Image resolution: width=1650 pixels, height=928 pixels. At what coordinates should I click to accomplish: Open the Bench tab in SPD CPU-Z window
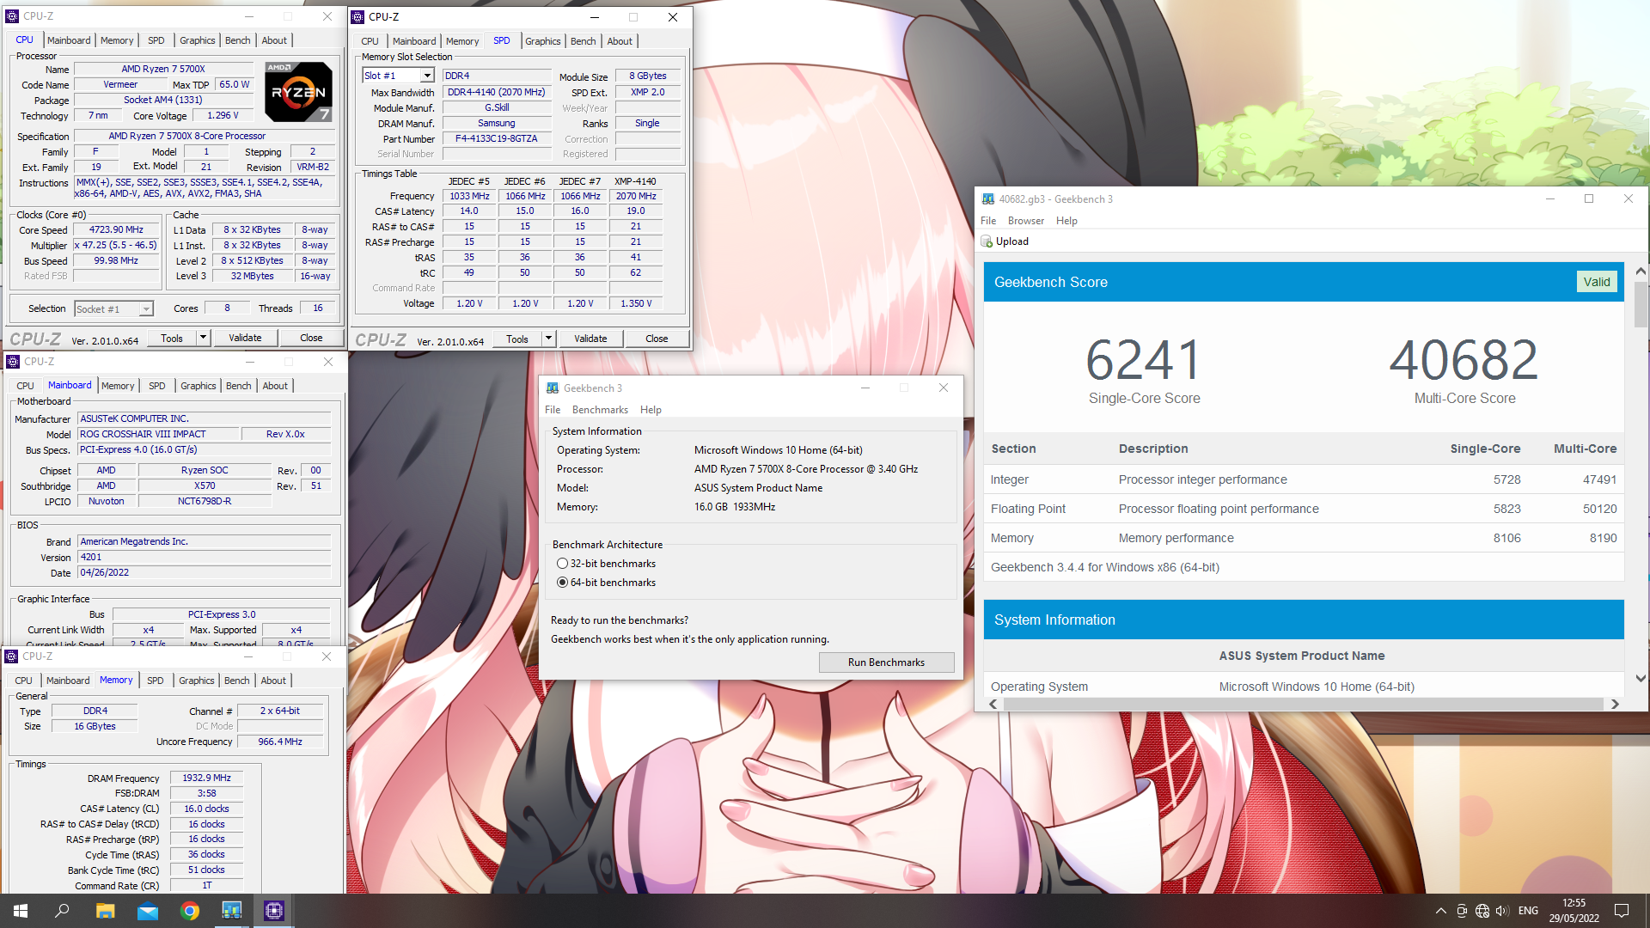[x=583, y=41]
